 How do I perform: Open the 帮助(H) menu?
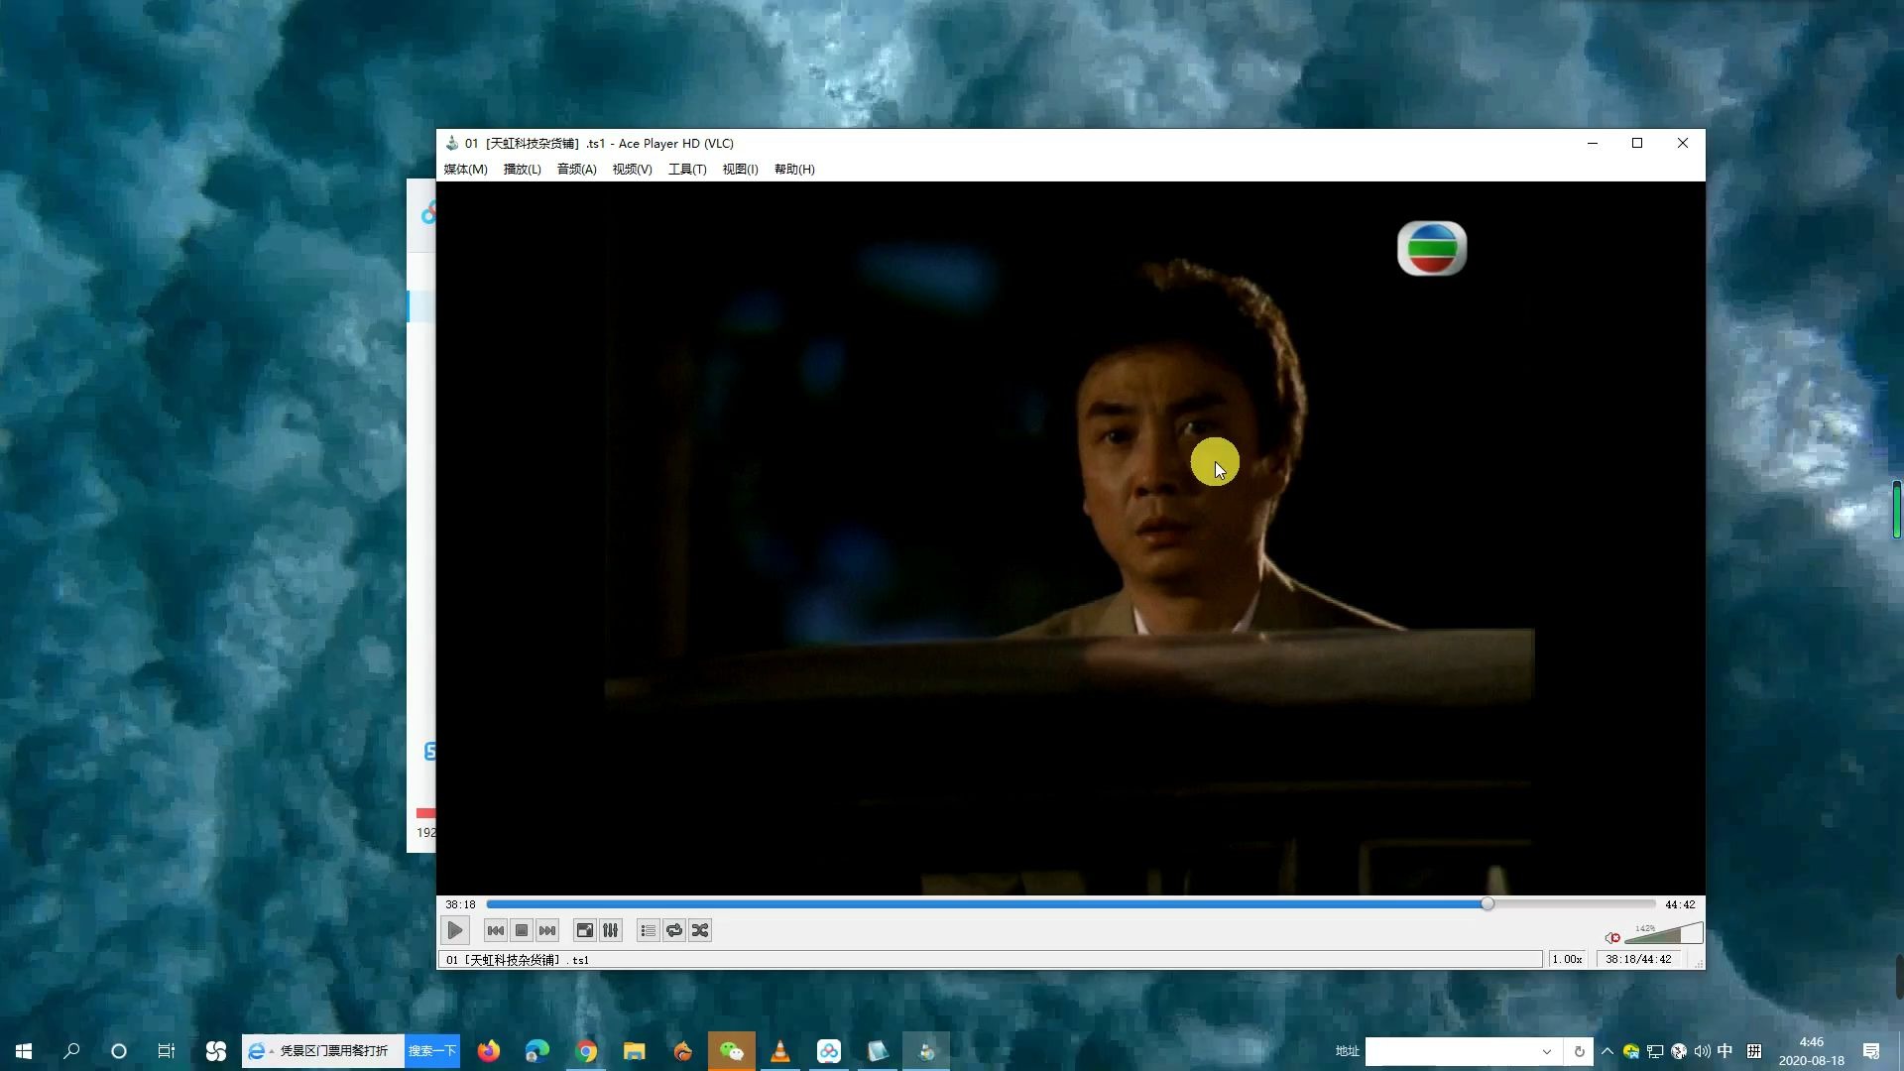point(794,170)
